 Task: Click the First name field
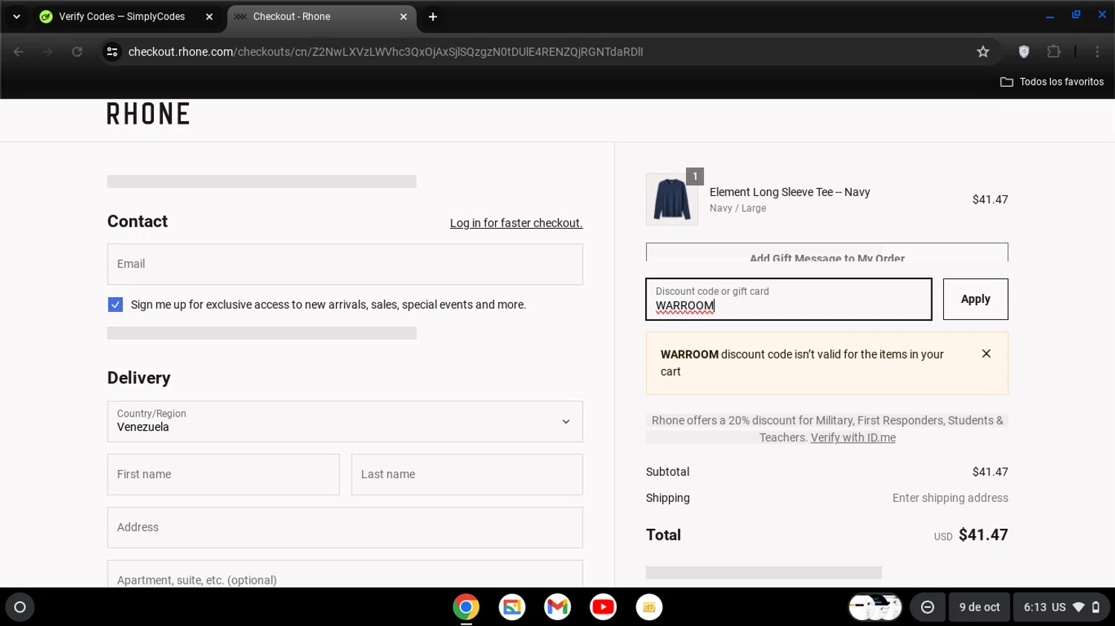click(x=224, y=475)
